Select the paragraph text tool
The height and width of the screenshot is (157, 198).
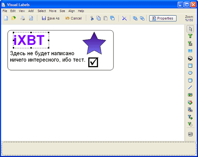(190, 43)
